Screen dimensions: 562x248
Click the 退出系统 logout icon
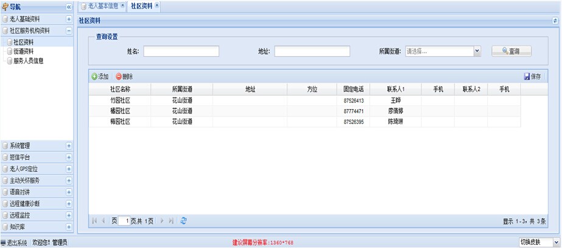coord(4,243)
